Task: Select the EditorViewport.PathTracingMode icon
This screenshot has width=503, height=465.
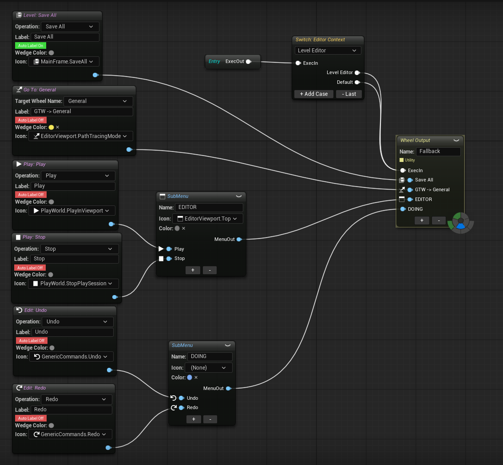Action: click(x=81, y=136)
